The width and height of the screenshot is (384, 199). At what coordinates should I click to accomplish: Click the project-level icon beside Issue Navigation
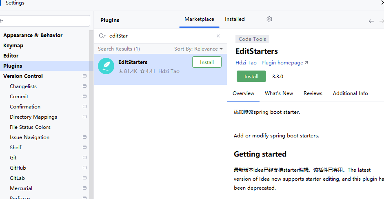(x=85, y=137)
